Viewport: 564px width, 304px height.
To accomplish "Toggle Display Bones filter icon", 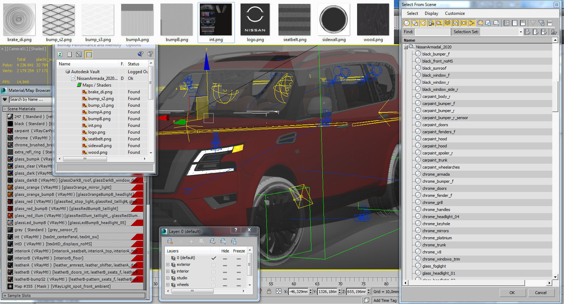I will click(472, 23).
